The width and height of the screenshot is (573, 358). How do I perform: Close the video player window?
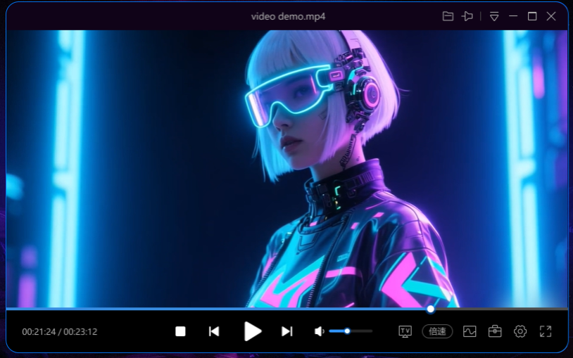(x=551, y=16)
